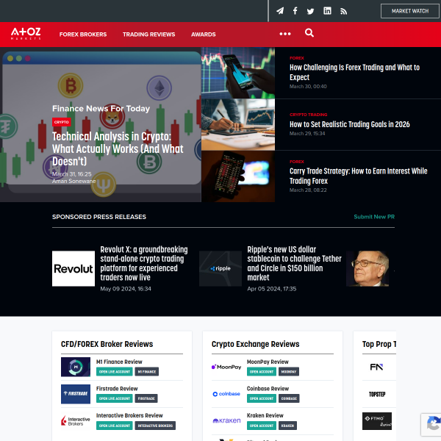Open the M1 Finance logo image
Image resolution: width=441 pixels, height=441 pixels.
pos(76,367)
